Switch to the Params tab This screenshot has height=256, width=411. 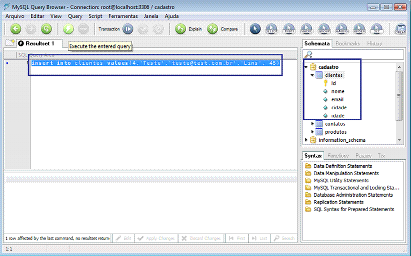tap(363, 156)
